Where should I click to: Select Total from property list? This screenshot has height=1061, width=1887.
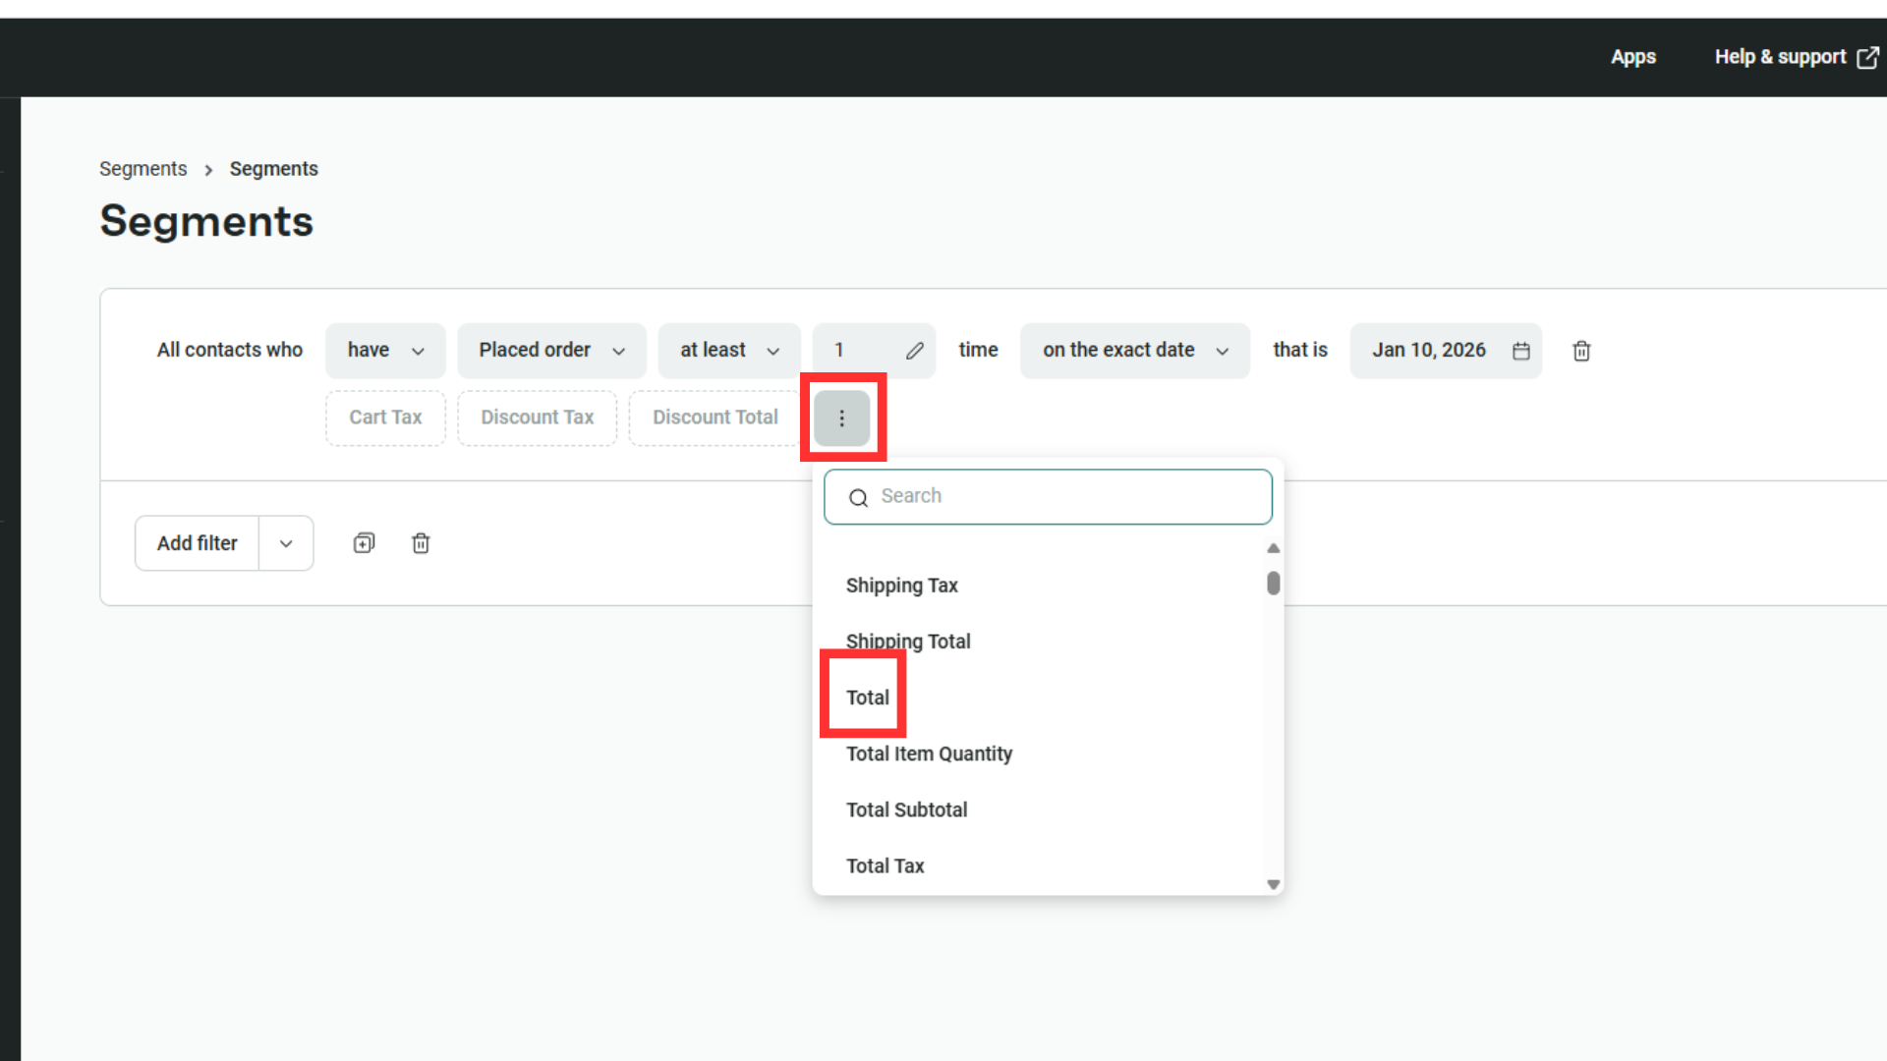(x=867, y=698)
